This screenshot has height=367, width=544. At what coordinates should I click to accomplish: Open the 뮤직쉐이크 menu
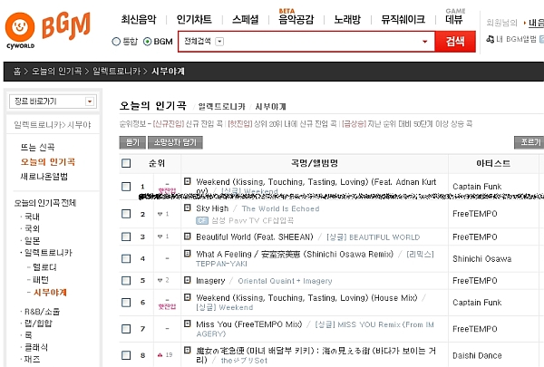403,19
